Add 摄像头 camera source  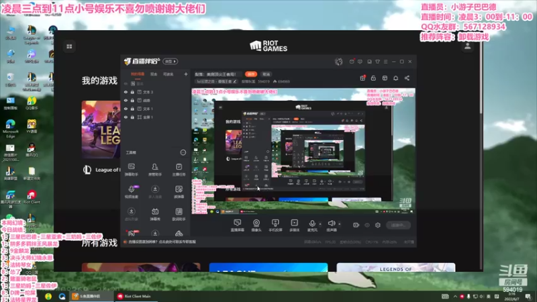(256, 225)
